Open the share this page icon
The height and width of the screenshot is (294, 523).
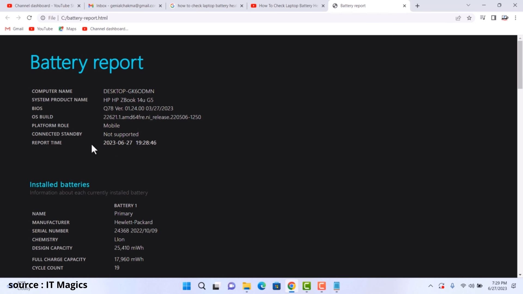(458, 18)
